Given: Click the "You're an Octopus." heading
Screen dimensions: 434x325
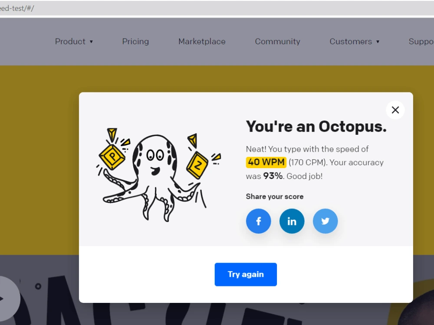Looking at the screenshot, I should [x=316, y=127].
